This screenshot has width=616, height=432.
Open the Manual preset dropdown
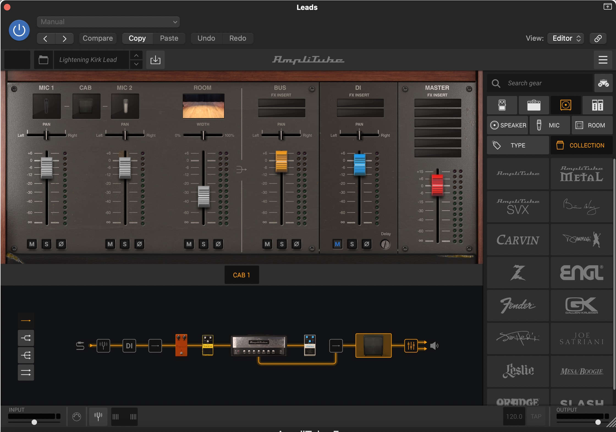108,22
